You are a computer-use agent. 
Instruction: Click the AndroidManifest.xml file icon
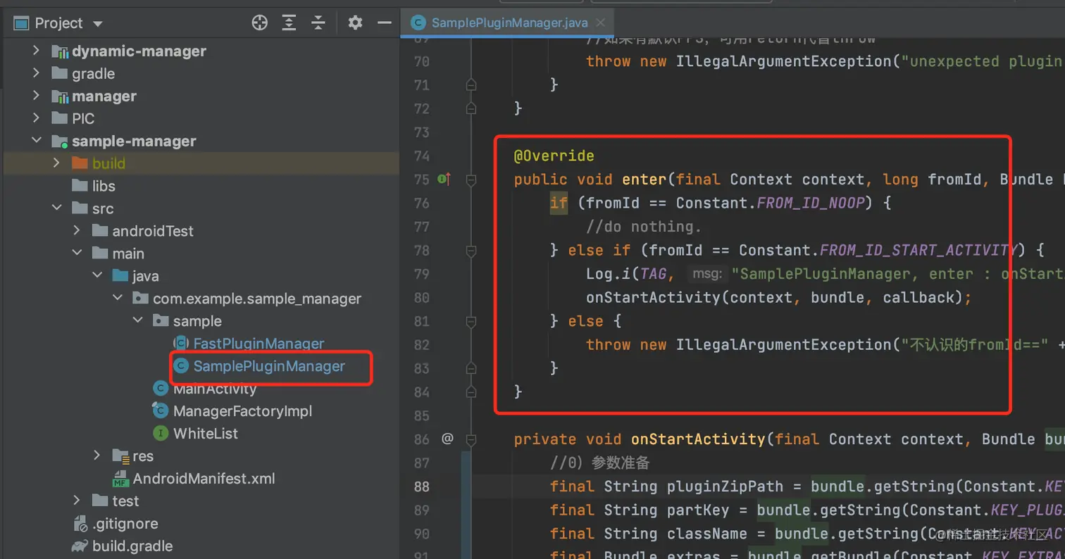tap(120, 479)
